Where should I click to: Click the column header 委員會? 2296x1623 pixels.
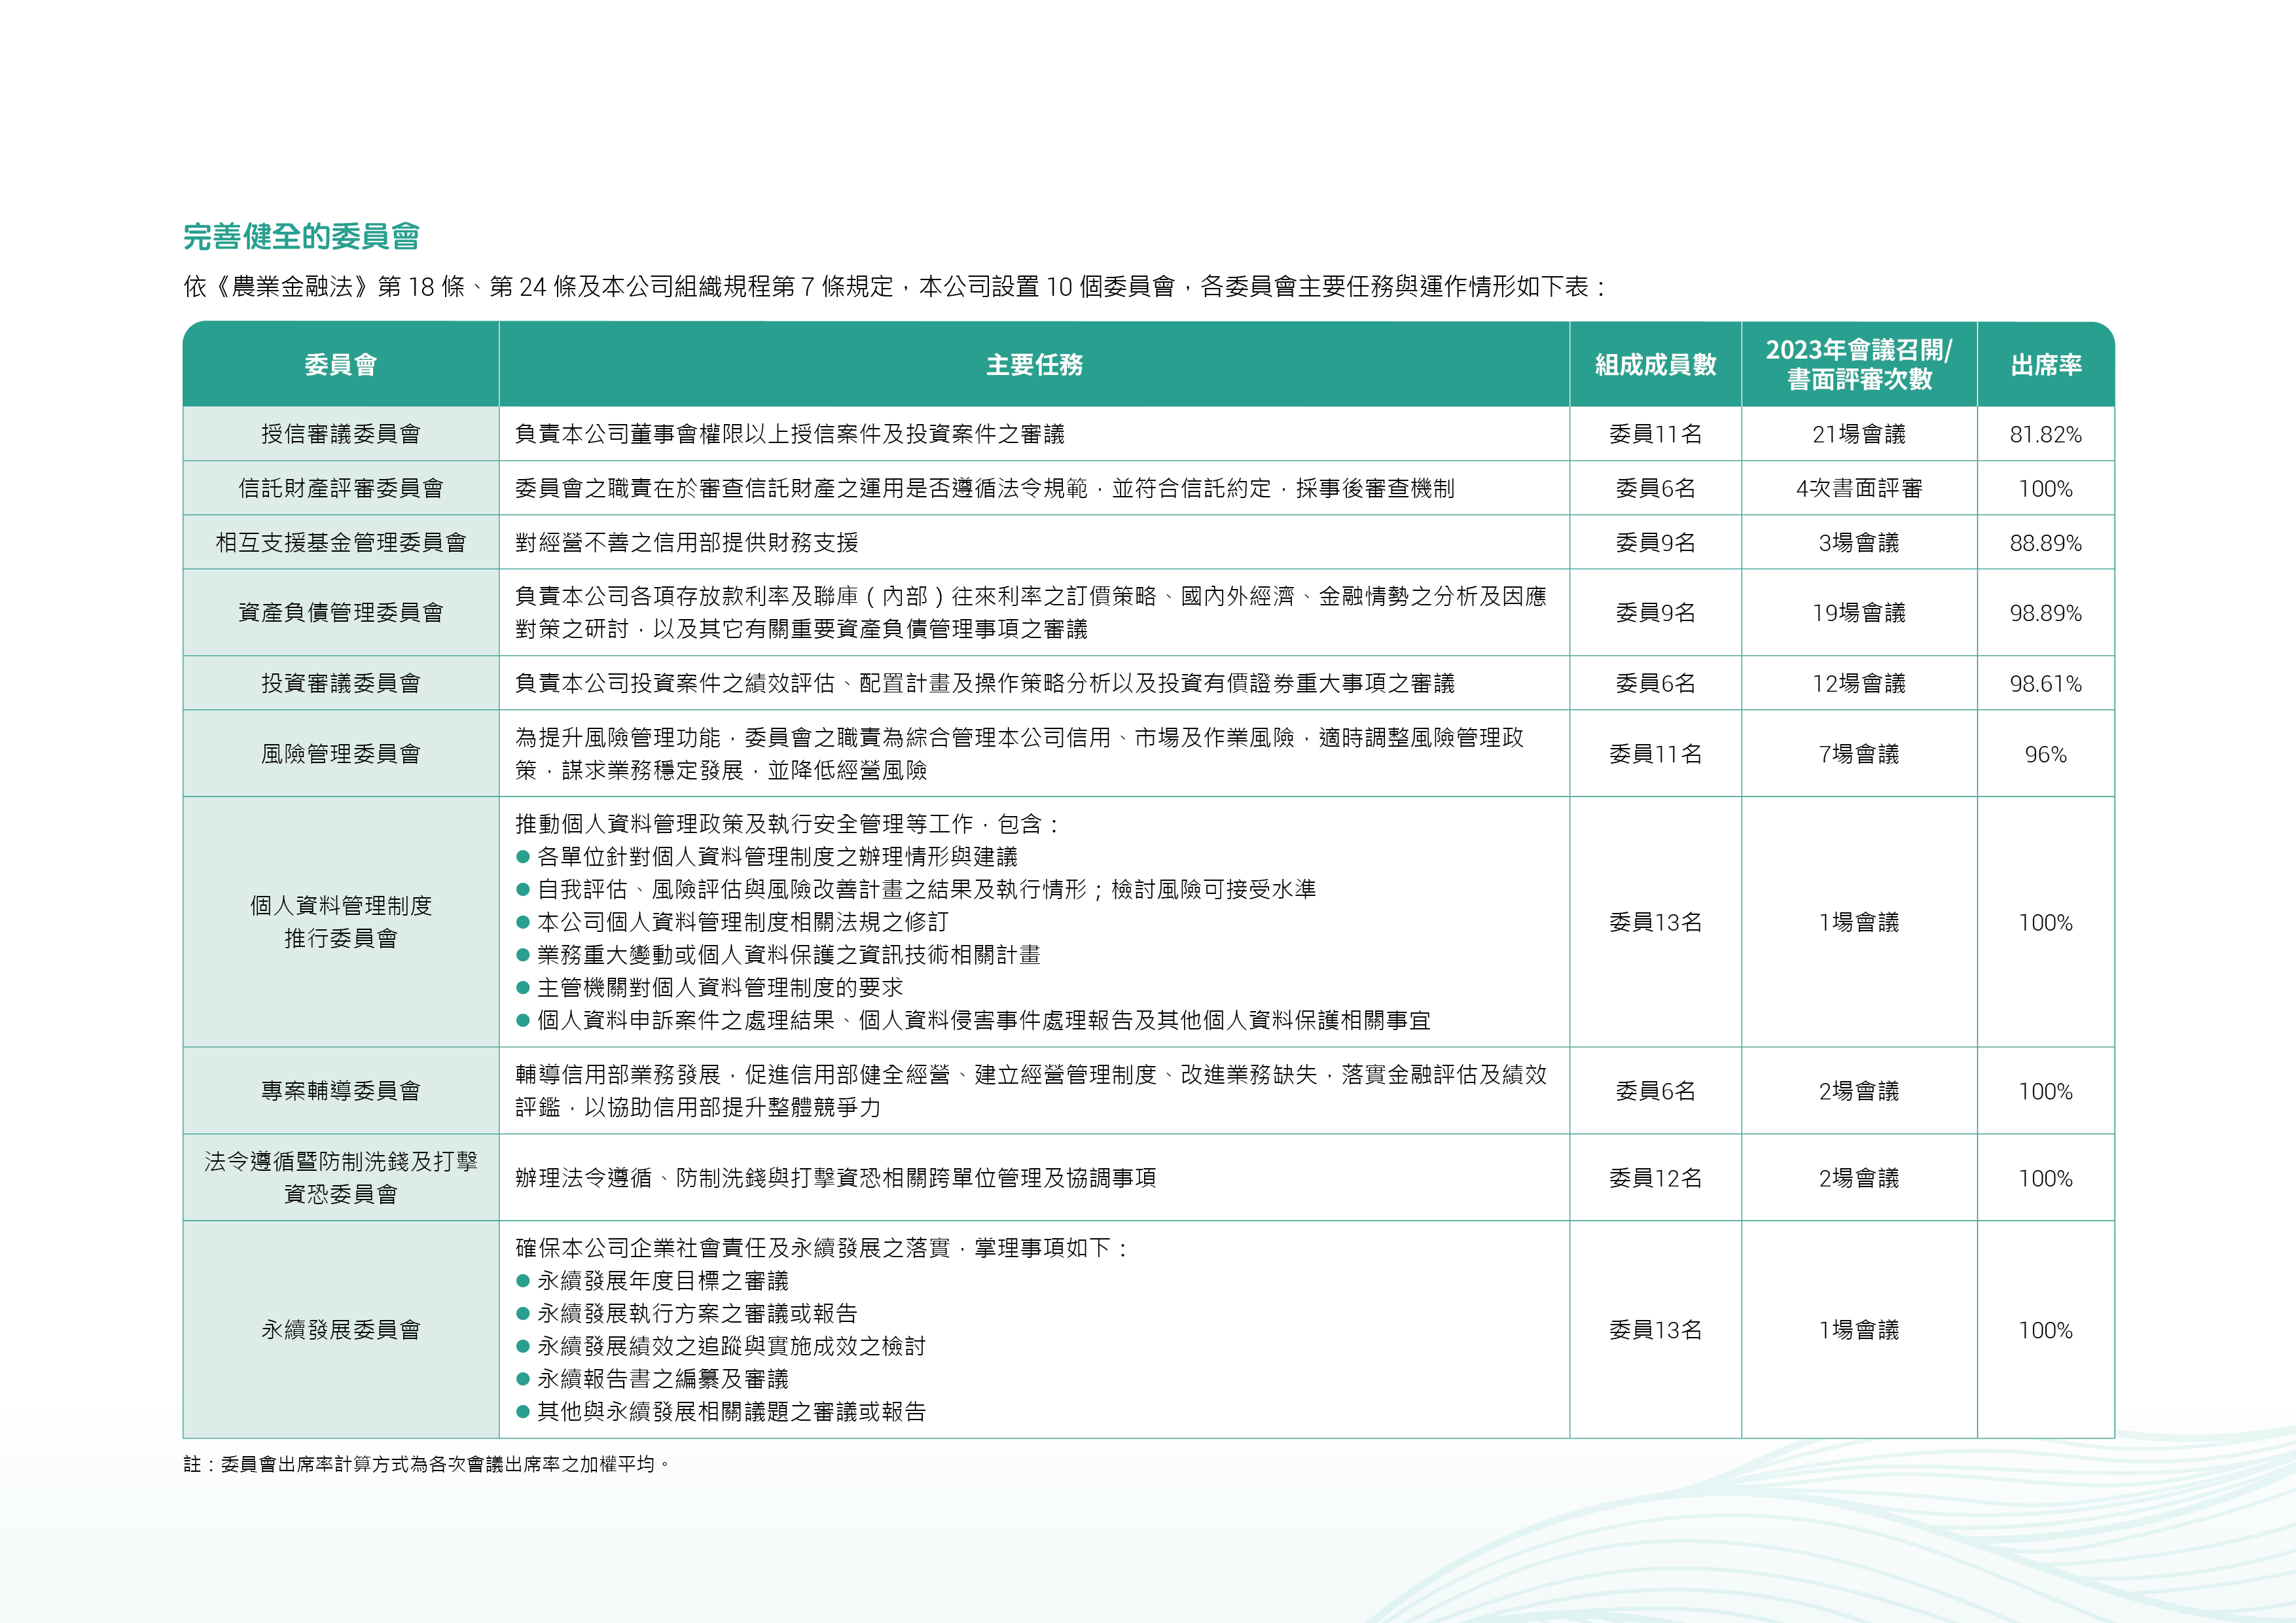341,365
